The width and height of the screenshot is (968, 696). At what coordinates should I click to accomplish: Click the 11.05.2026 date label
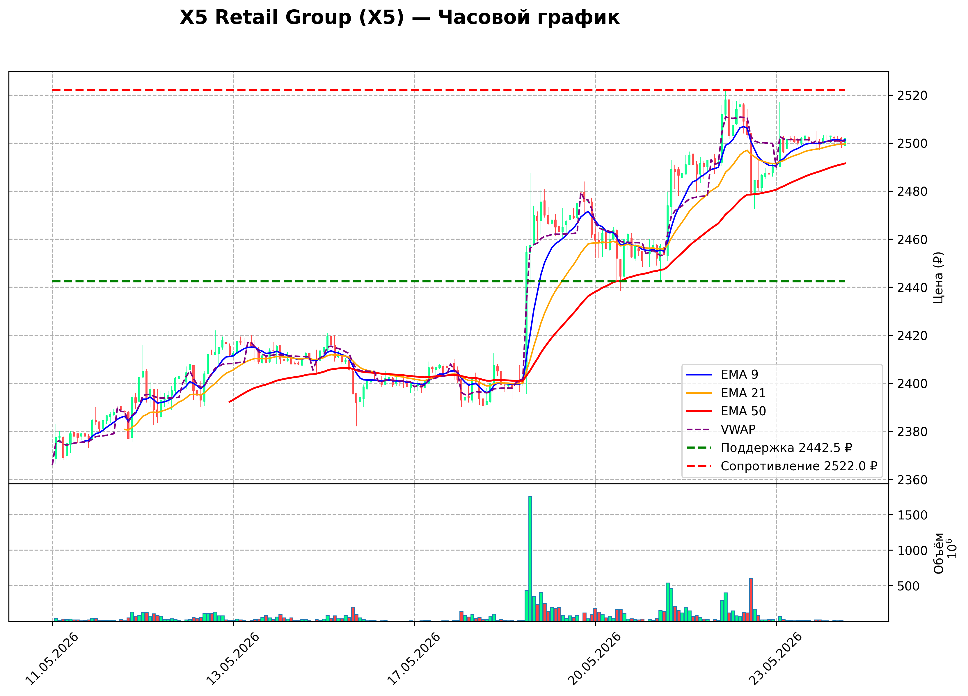pos(51,659)
